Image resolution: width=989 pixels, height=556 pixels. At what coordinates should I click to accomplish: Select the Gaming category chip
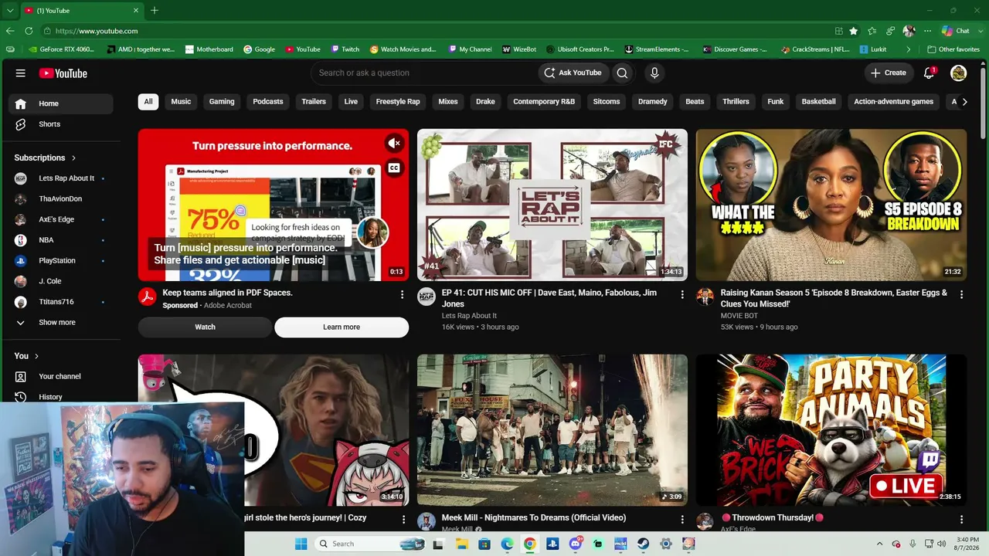click(x=222, y=102)
